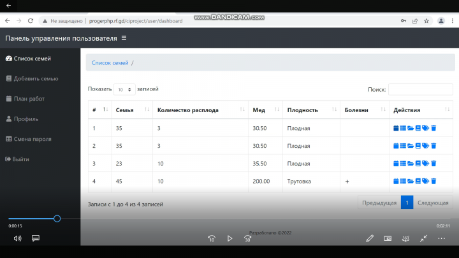This screenshot has height=258, width=459.
Task: Open the records per page dropdown
Action: [124, 90]
